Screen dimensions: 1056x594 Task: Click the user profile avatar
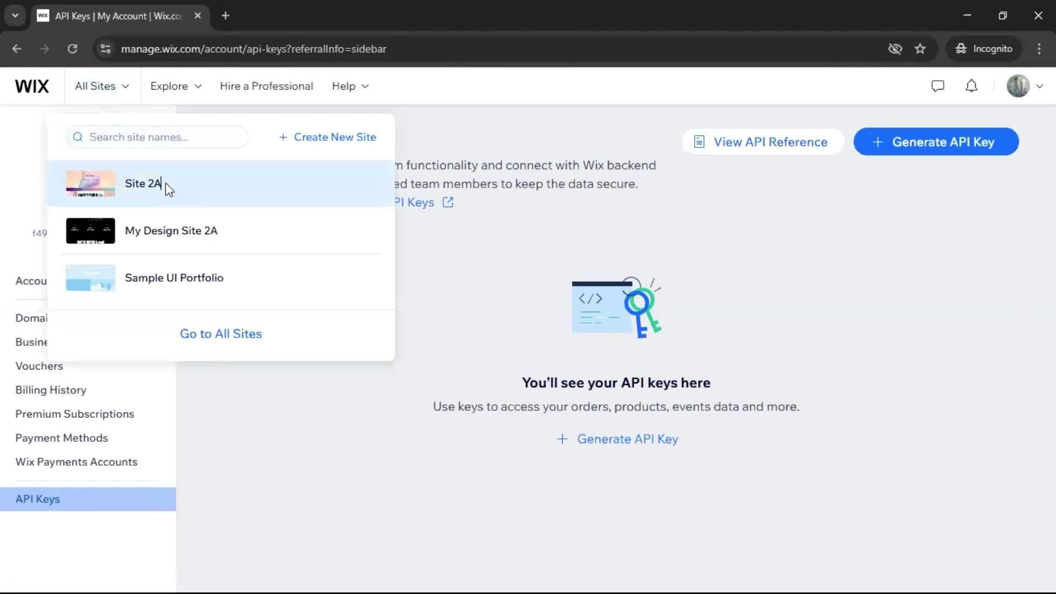pyautogui.click(x=1018, y=86)
